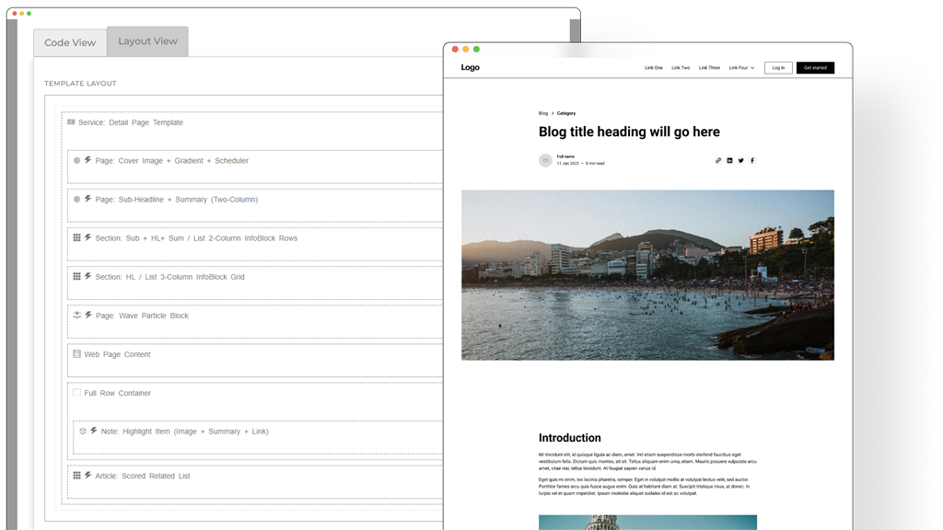Image resolution: width=943 pixels, height=530 pixels.
Task: Go to the Blog breadcrumb link
Action: tap(543, 113)
